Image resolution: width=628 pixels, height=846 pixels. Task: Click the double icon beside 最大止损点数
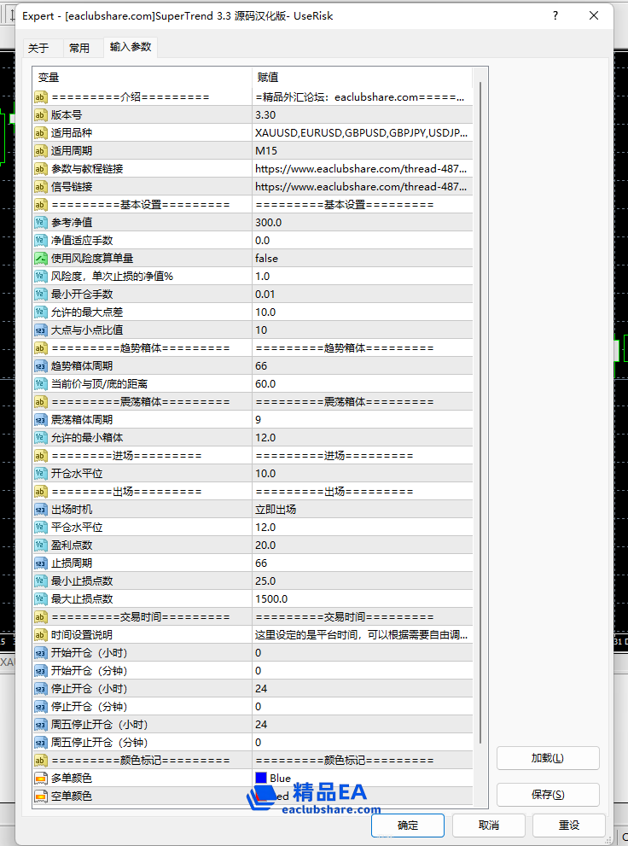pyautogui.click(x=41, y=599)
